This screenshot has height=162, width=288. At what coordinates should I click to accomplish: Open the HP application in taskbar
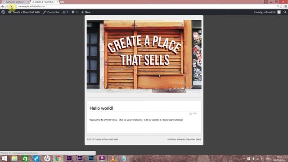pos(47,158)
